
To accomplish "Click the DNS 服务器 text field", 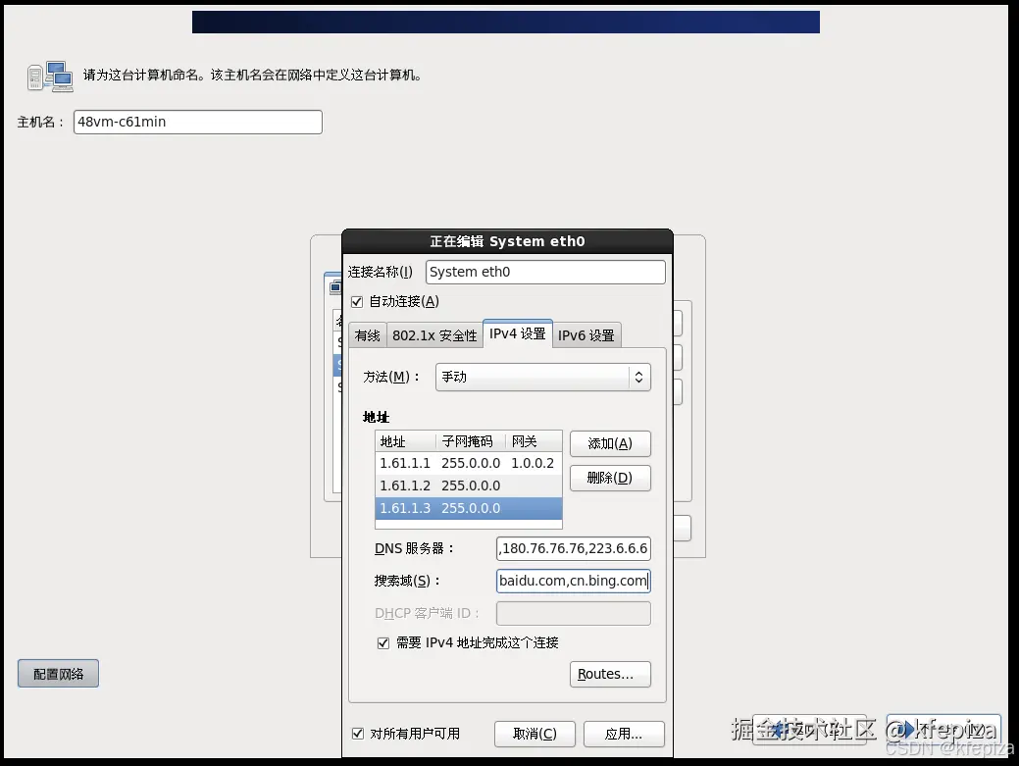I will click(573, 548).
